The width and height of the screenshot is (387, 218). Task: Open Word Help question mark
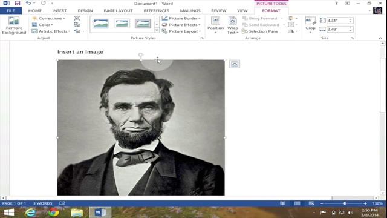[336, 3]
